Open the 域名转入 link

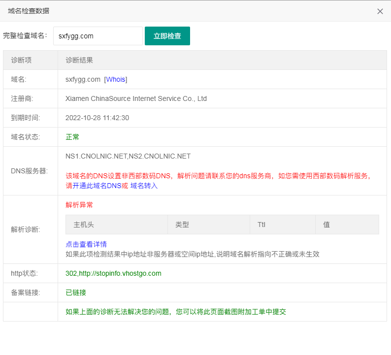[x=144, y=186]
